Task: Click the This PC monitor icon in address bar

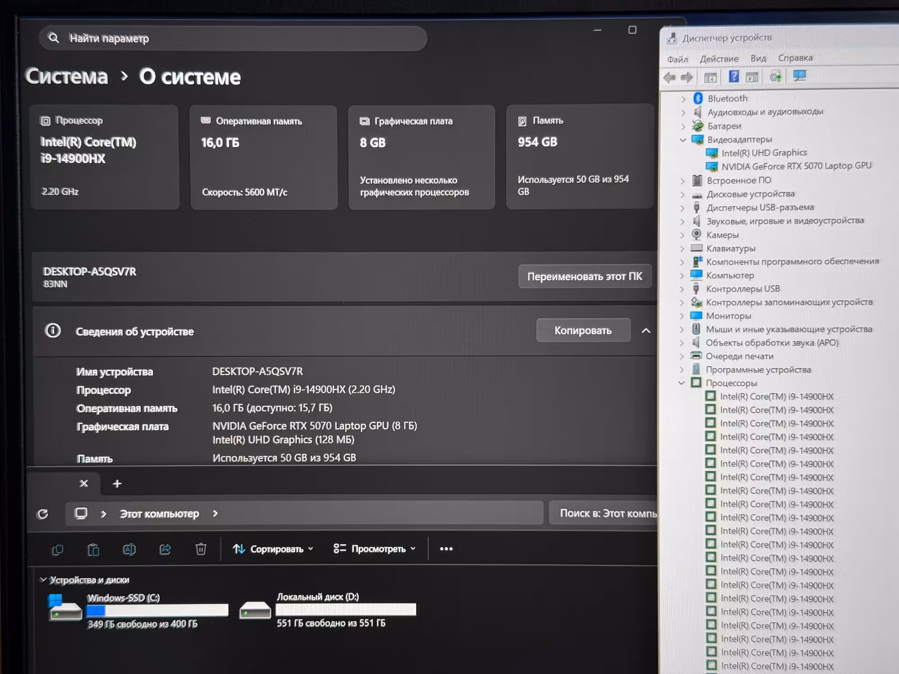Action: coord(81,513)
